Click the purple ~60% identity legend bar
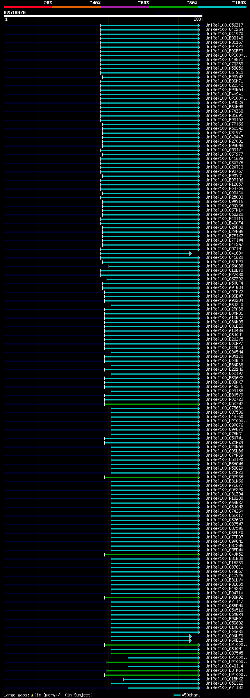The image size is (250, 698). 125,7
